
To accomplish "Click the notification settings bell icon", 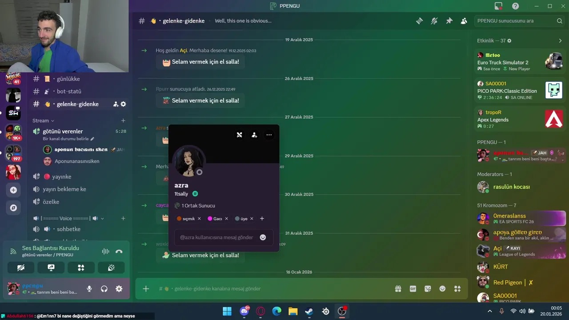I will click(434, 21).
